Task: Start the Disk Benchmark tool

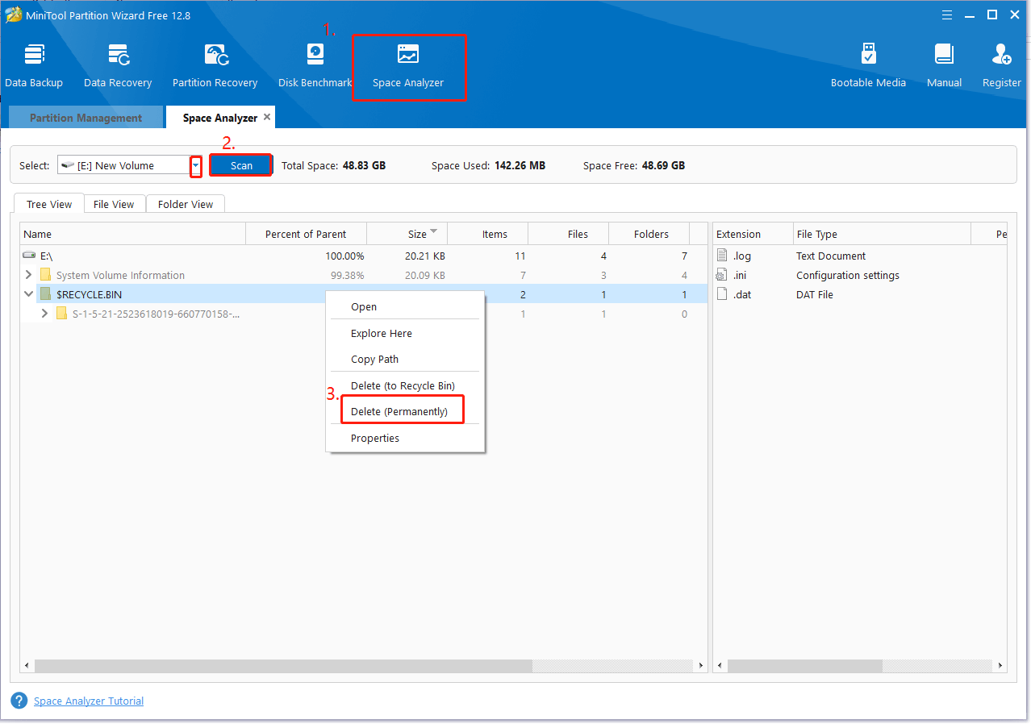Action: 315,65
